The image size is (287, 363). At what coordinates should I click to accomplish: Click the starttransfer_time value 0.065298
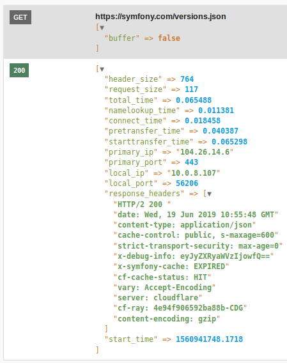click(229, 141)
